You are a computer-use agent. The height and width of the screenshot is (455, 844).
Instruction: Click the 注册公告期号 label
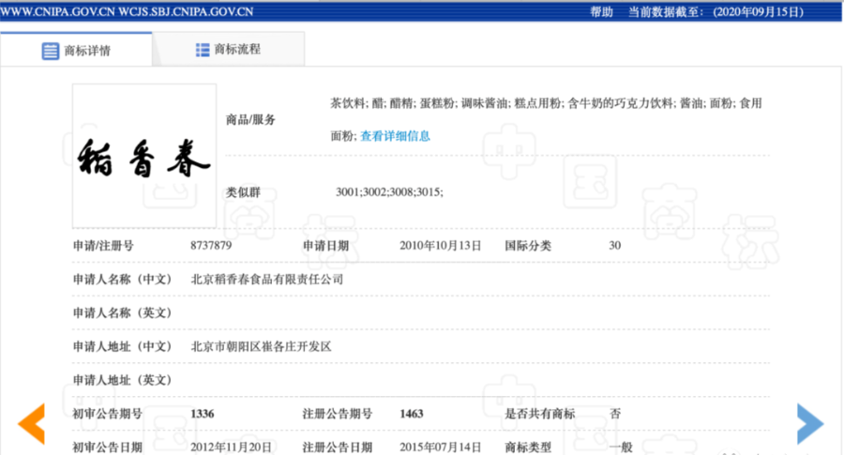coord(337,414)
